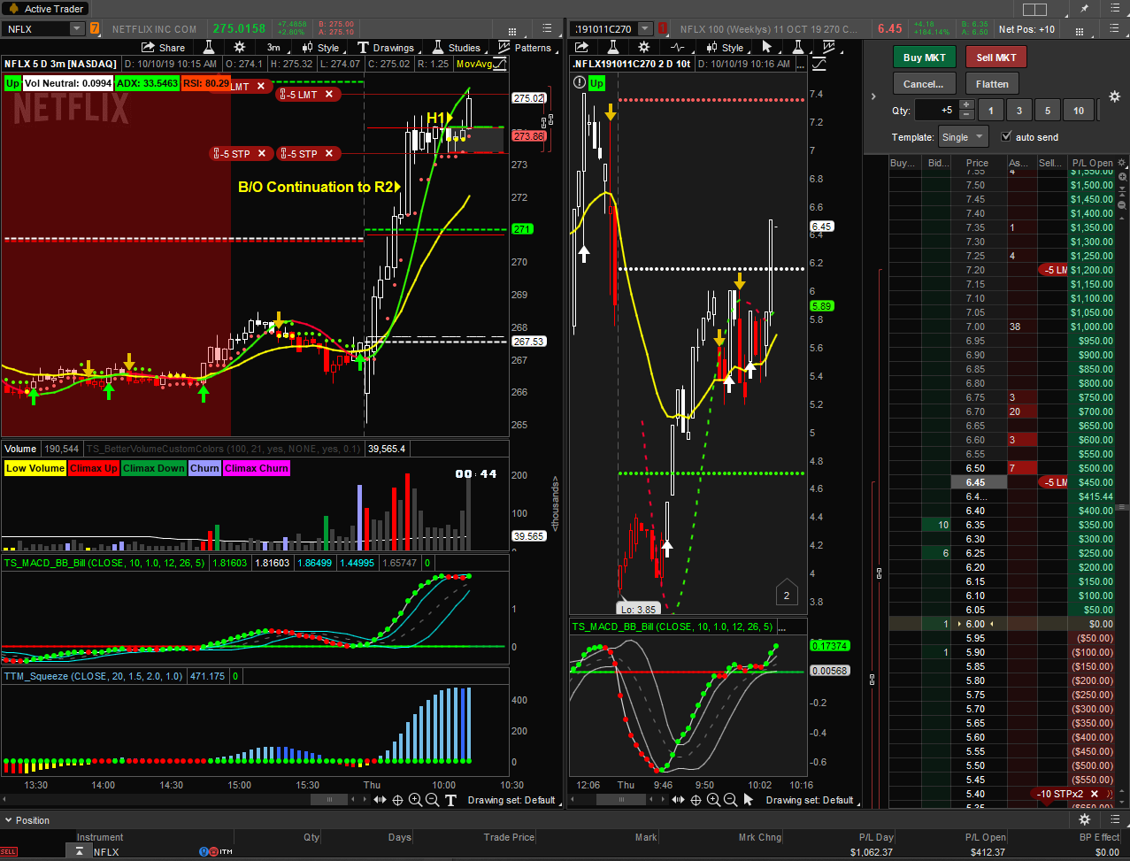
Task: Open Drawings menu on NFLX chart
Action: coord(386,48)
